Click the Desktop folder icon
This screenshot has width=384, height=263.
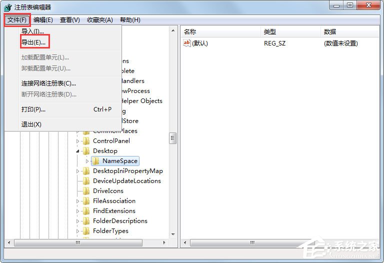[86, 151]
